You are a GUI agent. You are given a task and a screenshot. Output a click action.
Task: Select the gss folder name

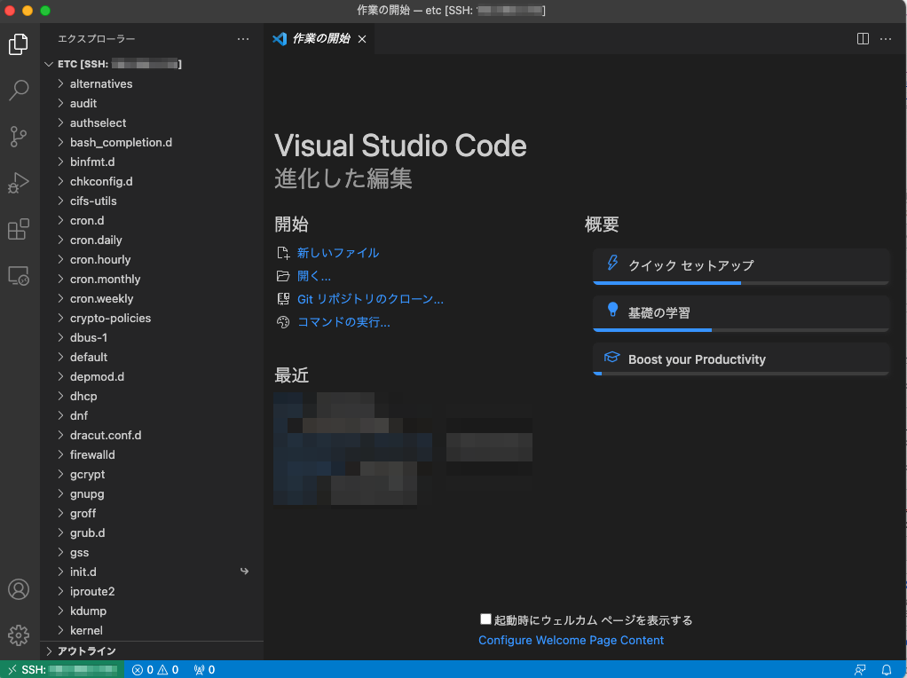[79, 553]
